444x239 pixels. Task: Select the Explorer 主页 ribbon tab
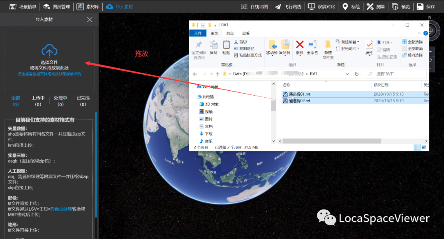[x=214, y=33]
